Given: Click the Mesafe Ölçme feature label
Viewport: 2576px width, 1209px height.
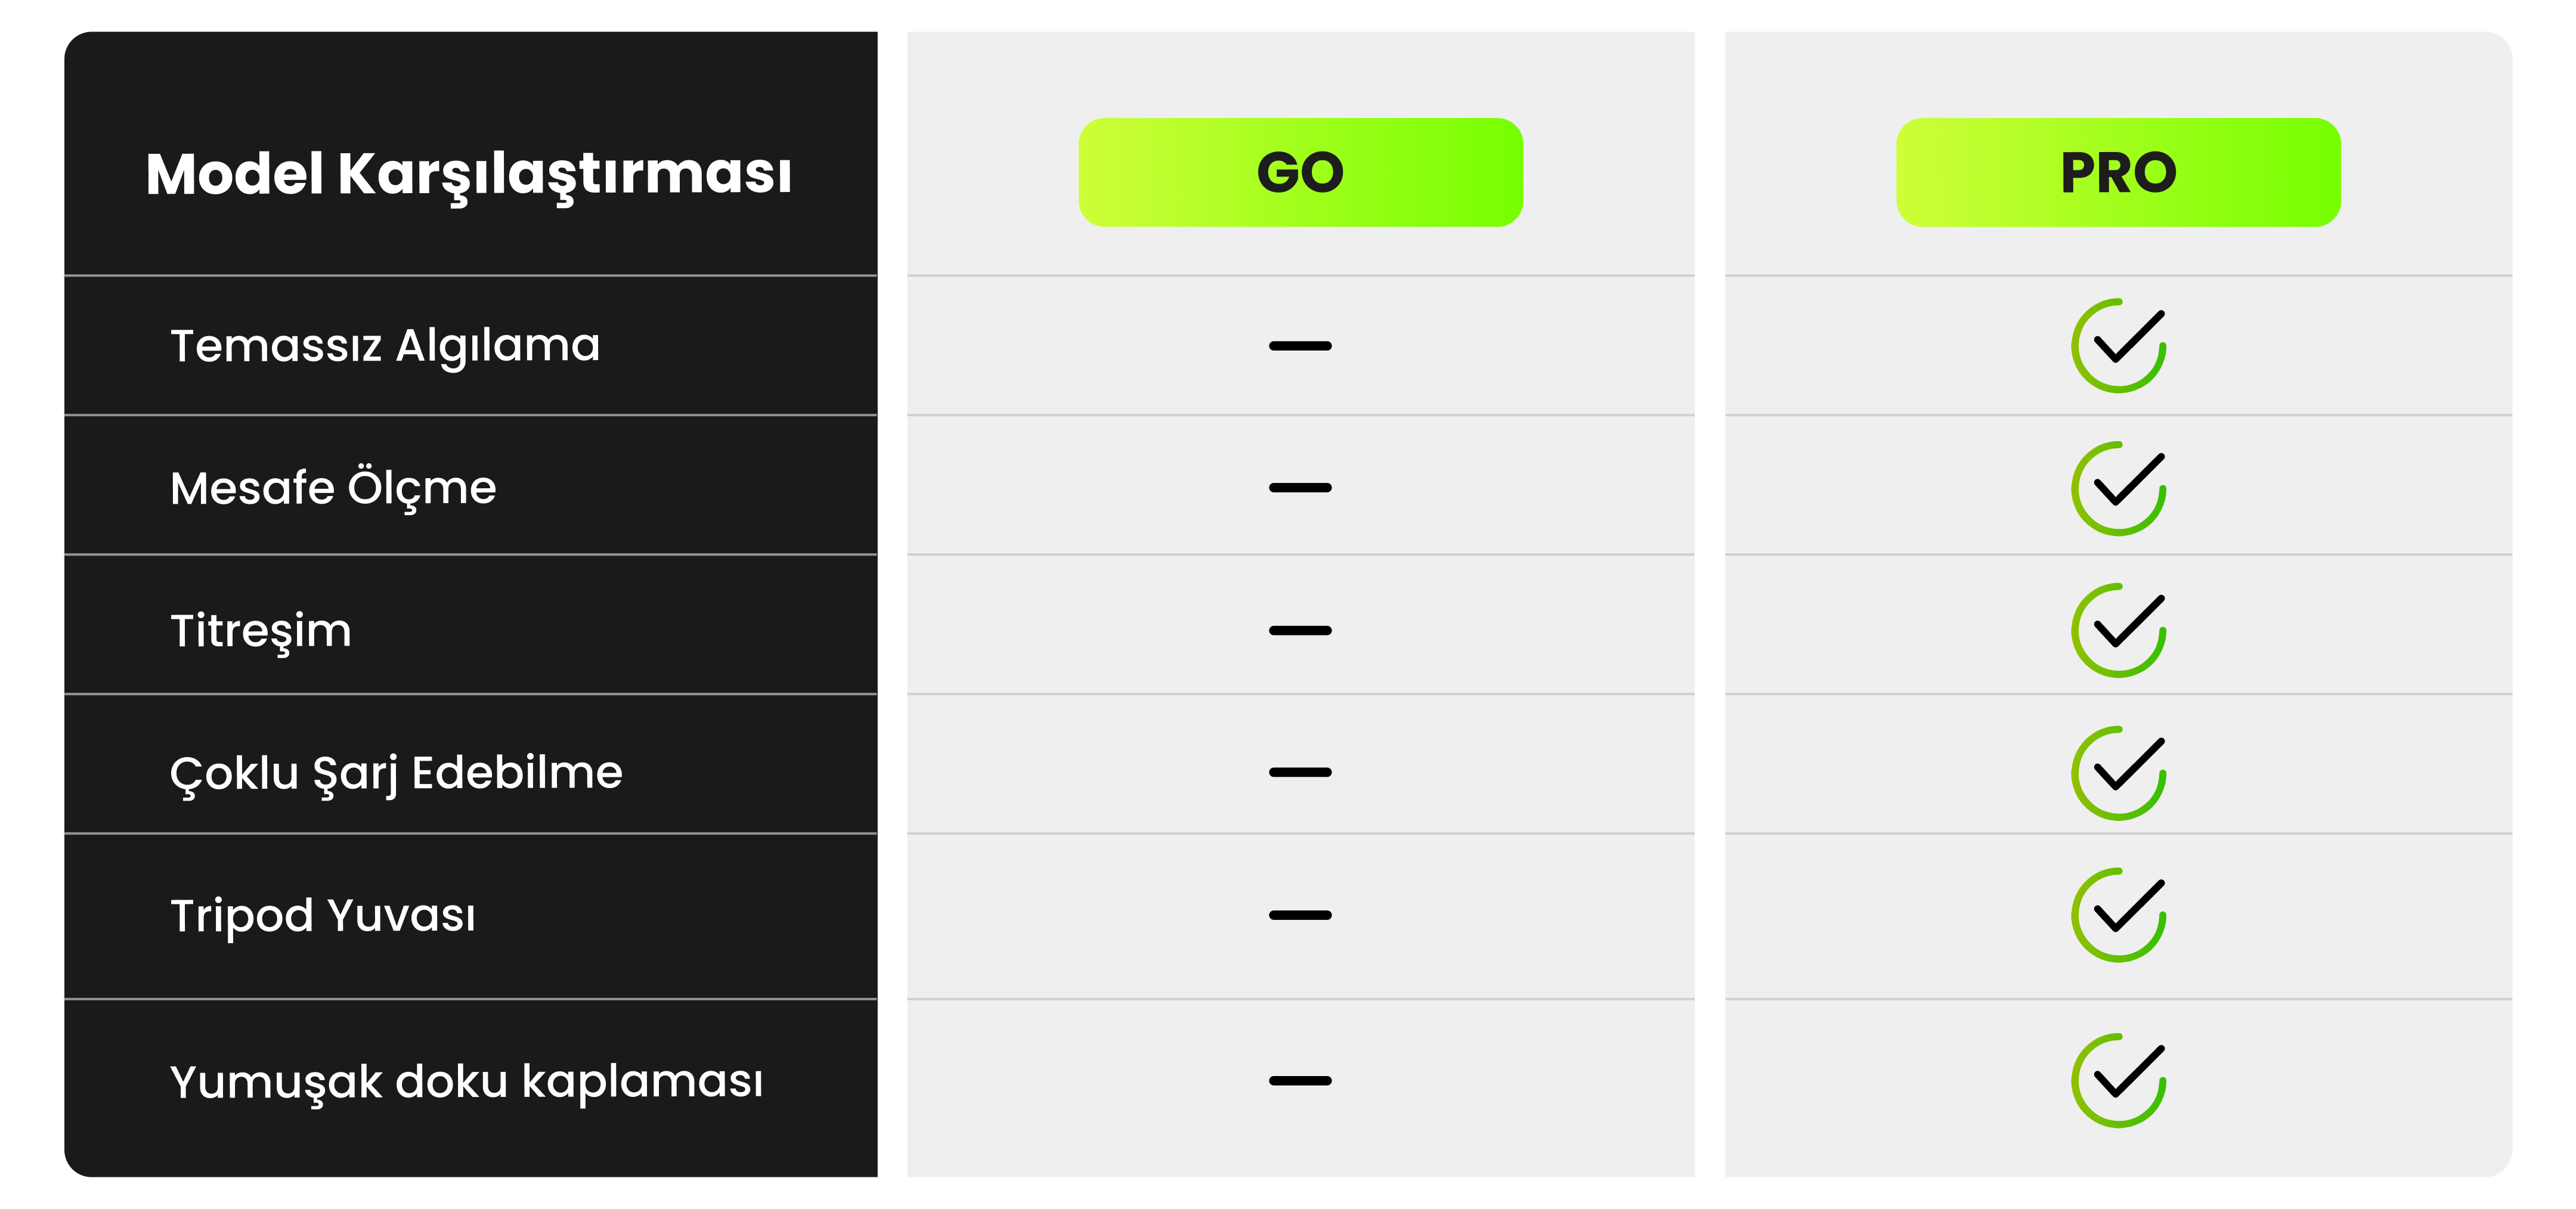Looking at the screenshot, I should click(333, 488).
